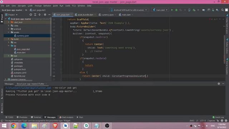229x129 pixels.
Task: Open OBS Studio from the taskbar
Action: click(x=107, y=126)
